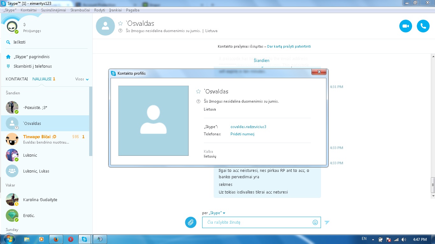Click Pridėti numerį link
Viewport: 435px width, 244px height.
[x=242, y=134]
